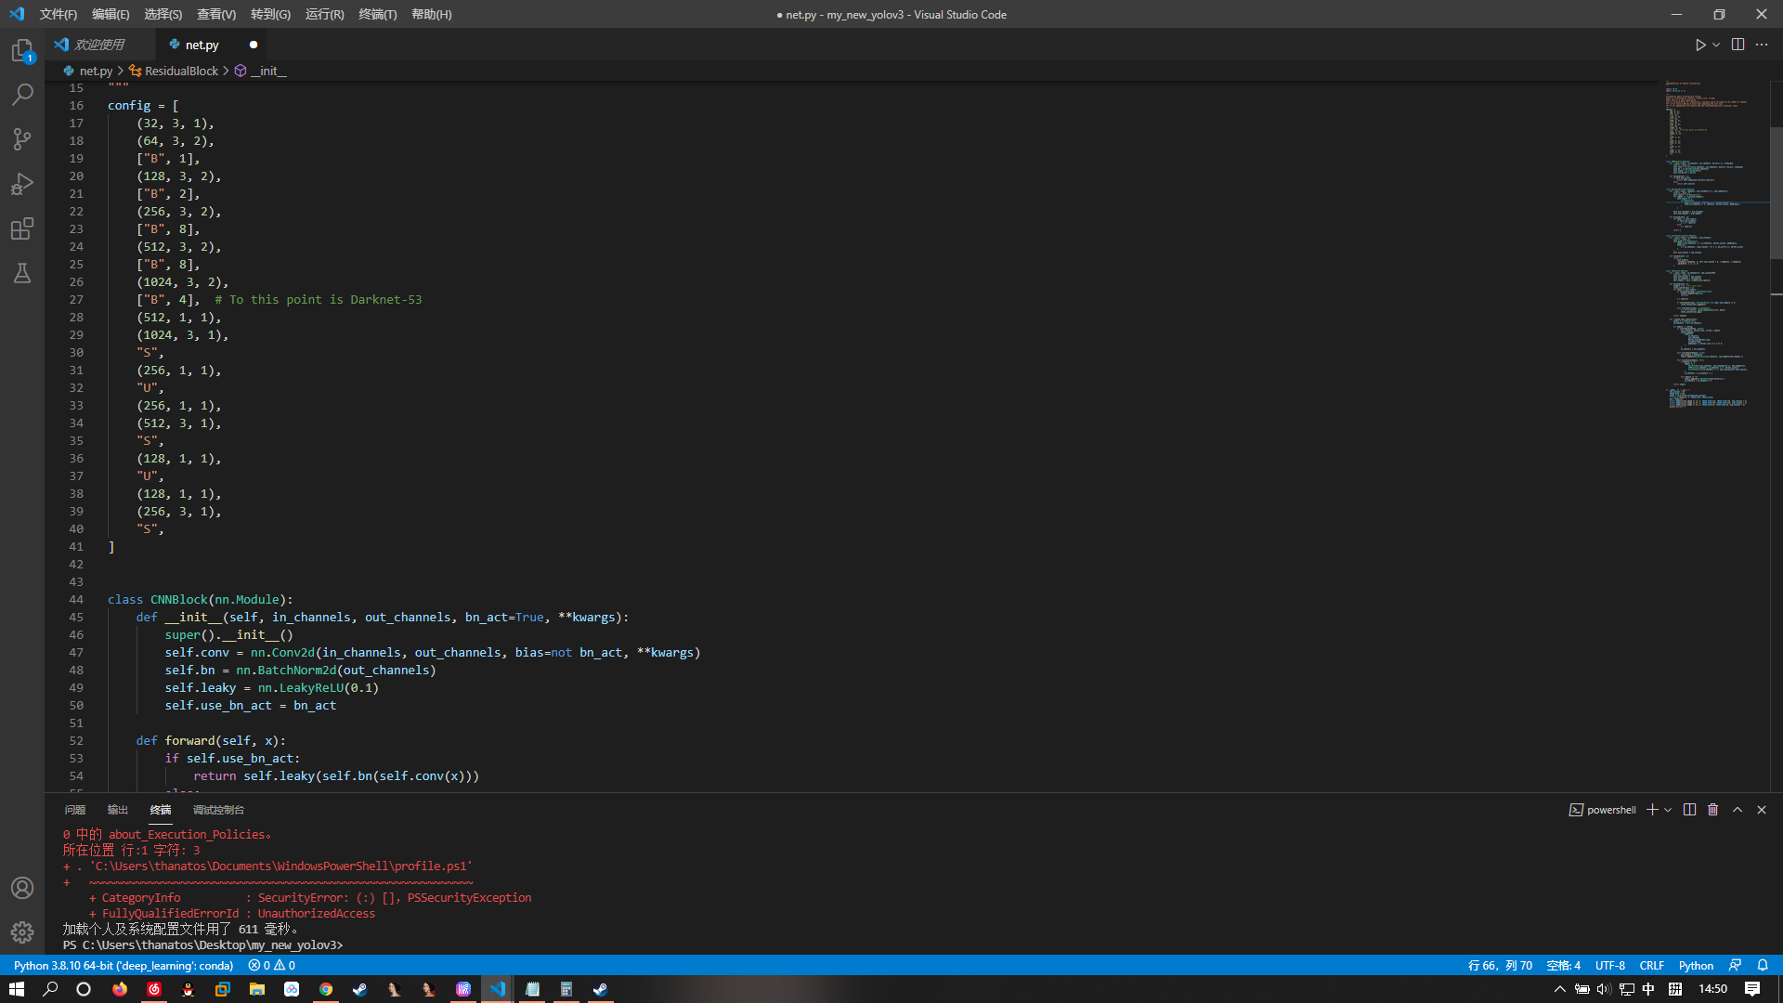This screenshot has width=1783, height=1003.
Task: Open the Testing flask view
Action: (22, 273)
